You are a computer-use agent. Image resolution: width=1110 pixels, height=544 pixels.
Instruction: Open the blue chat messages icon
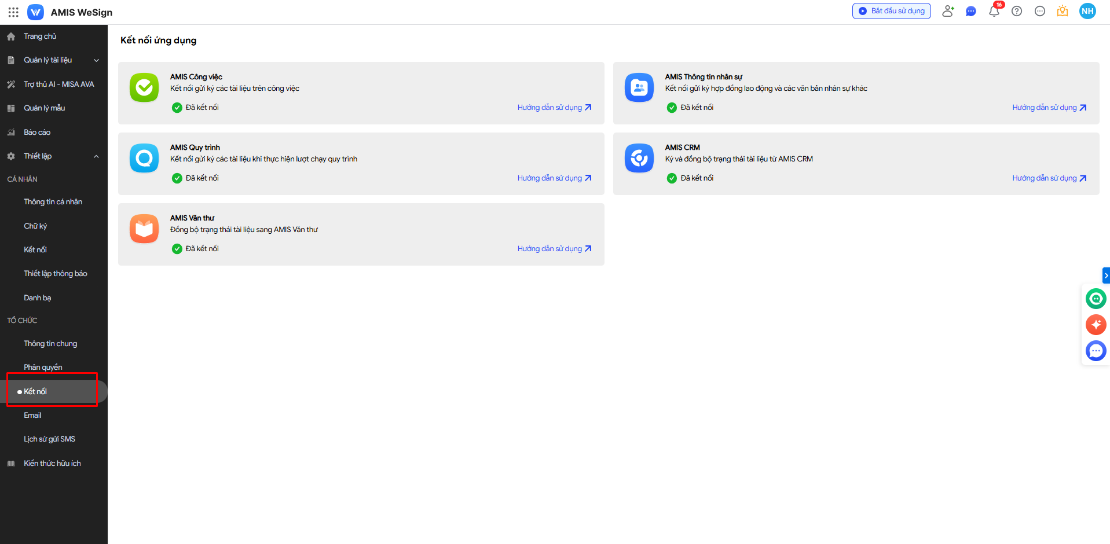pyautogui.click(x=971, y=11)
